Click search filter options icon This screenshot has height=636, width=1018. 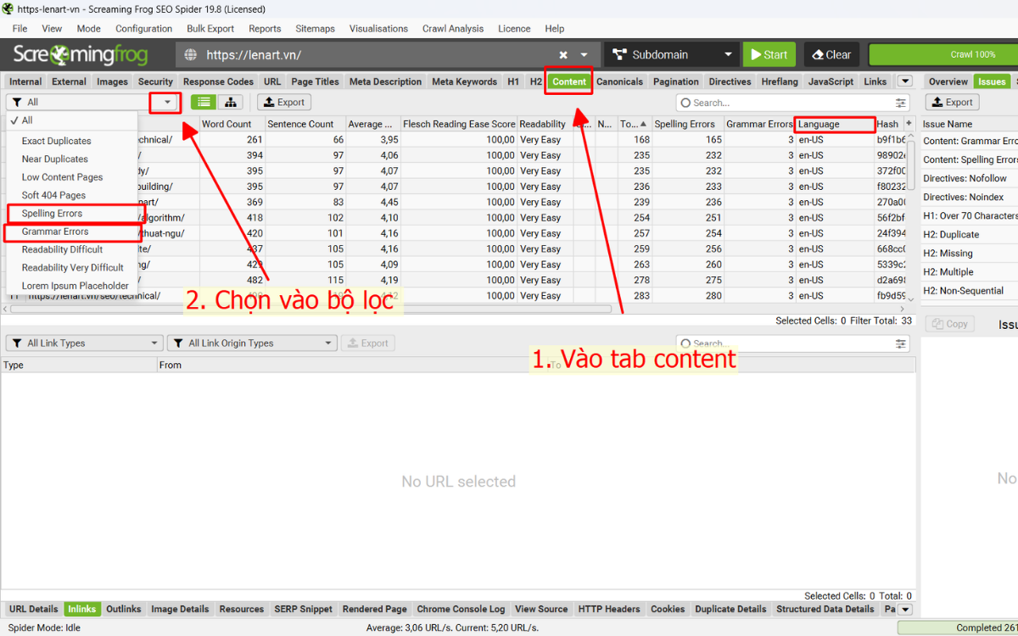[x=901, y=103]
